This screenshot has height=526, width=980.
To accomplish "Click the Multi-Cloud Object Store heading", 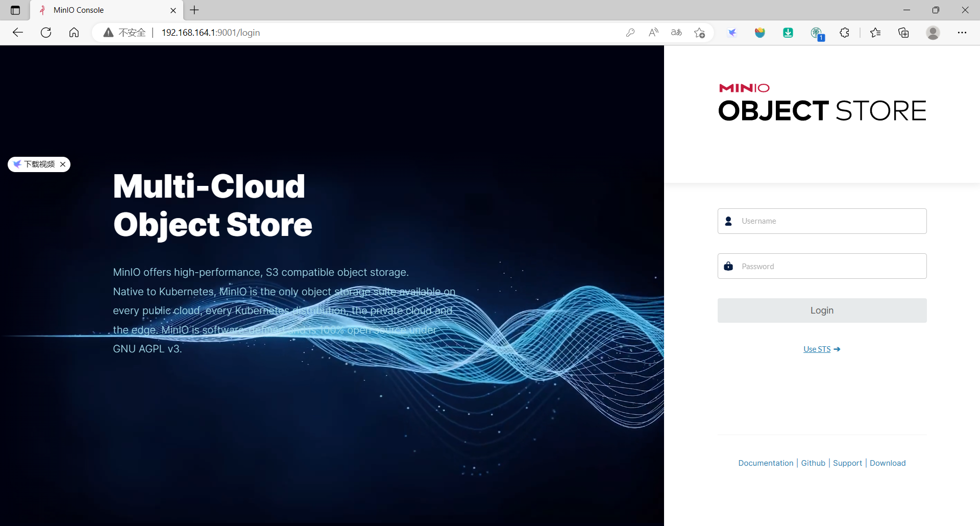I will point(212,205).
